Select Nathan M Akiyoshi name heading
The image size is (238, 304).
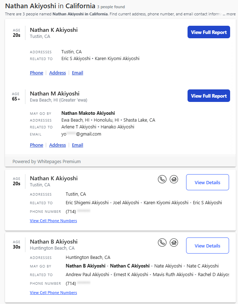click(x=54, y=94)
